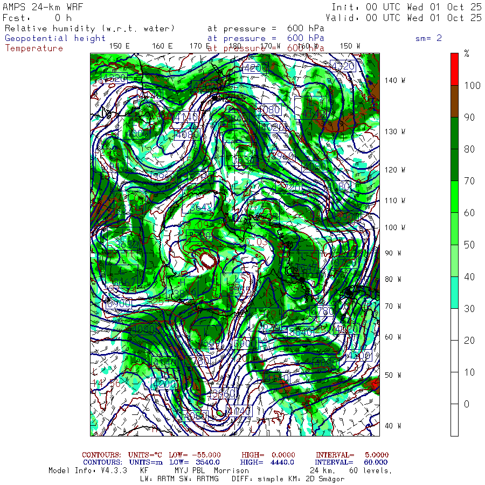Click the 'Init. 00 UTC Wed 01 Oct 25' line
This screenshot has width=485, height=485.
point(406,7)
